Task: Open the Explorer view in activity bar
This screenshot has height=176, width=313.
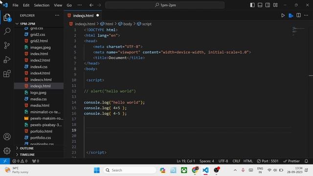Action: [7, 18]
